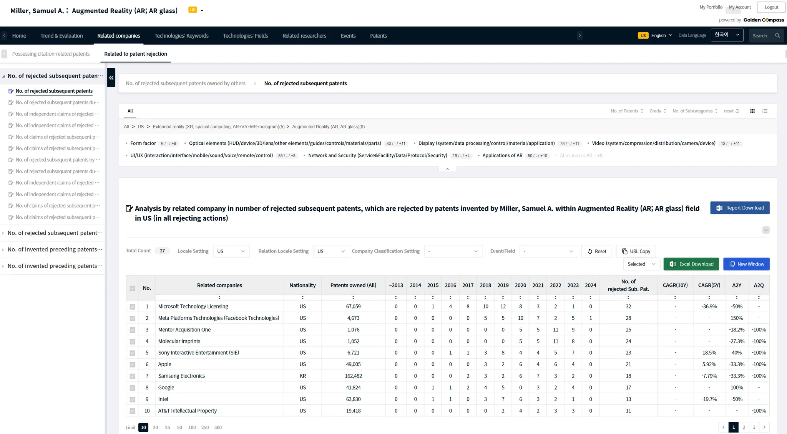Click the Excel Download button
This screenshot has height=434, width=787.
(x=691, y=264)
